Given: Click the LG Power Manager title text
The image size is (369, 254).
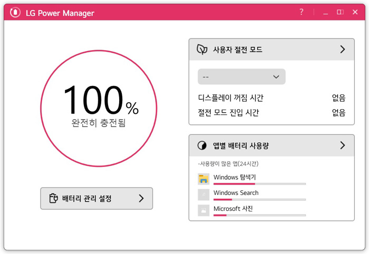Looking at the screenshot, I should coord(60,13).
